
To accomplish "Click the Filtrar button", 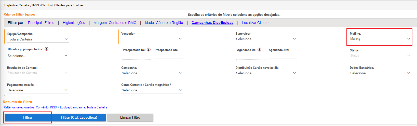I will (x=28, y=117).
